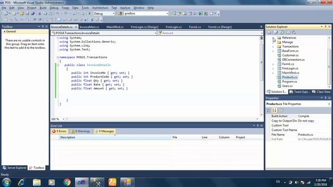Image resolution: width=333 pixels, height=187 pixels.
Task: Click the Categorized icon in Properties panel
Action: [x=268, y=110]
